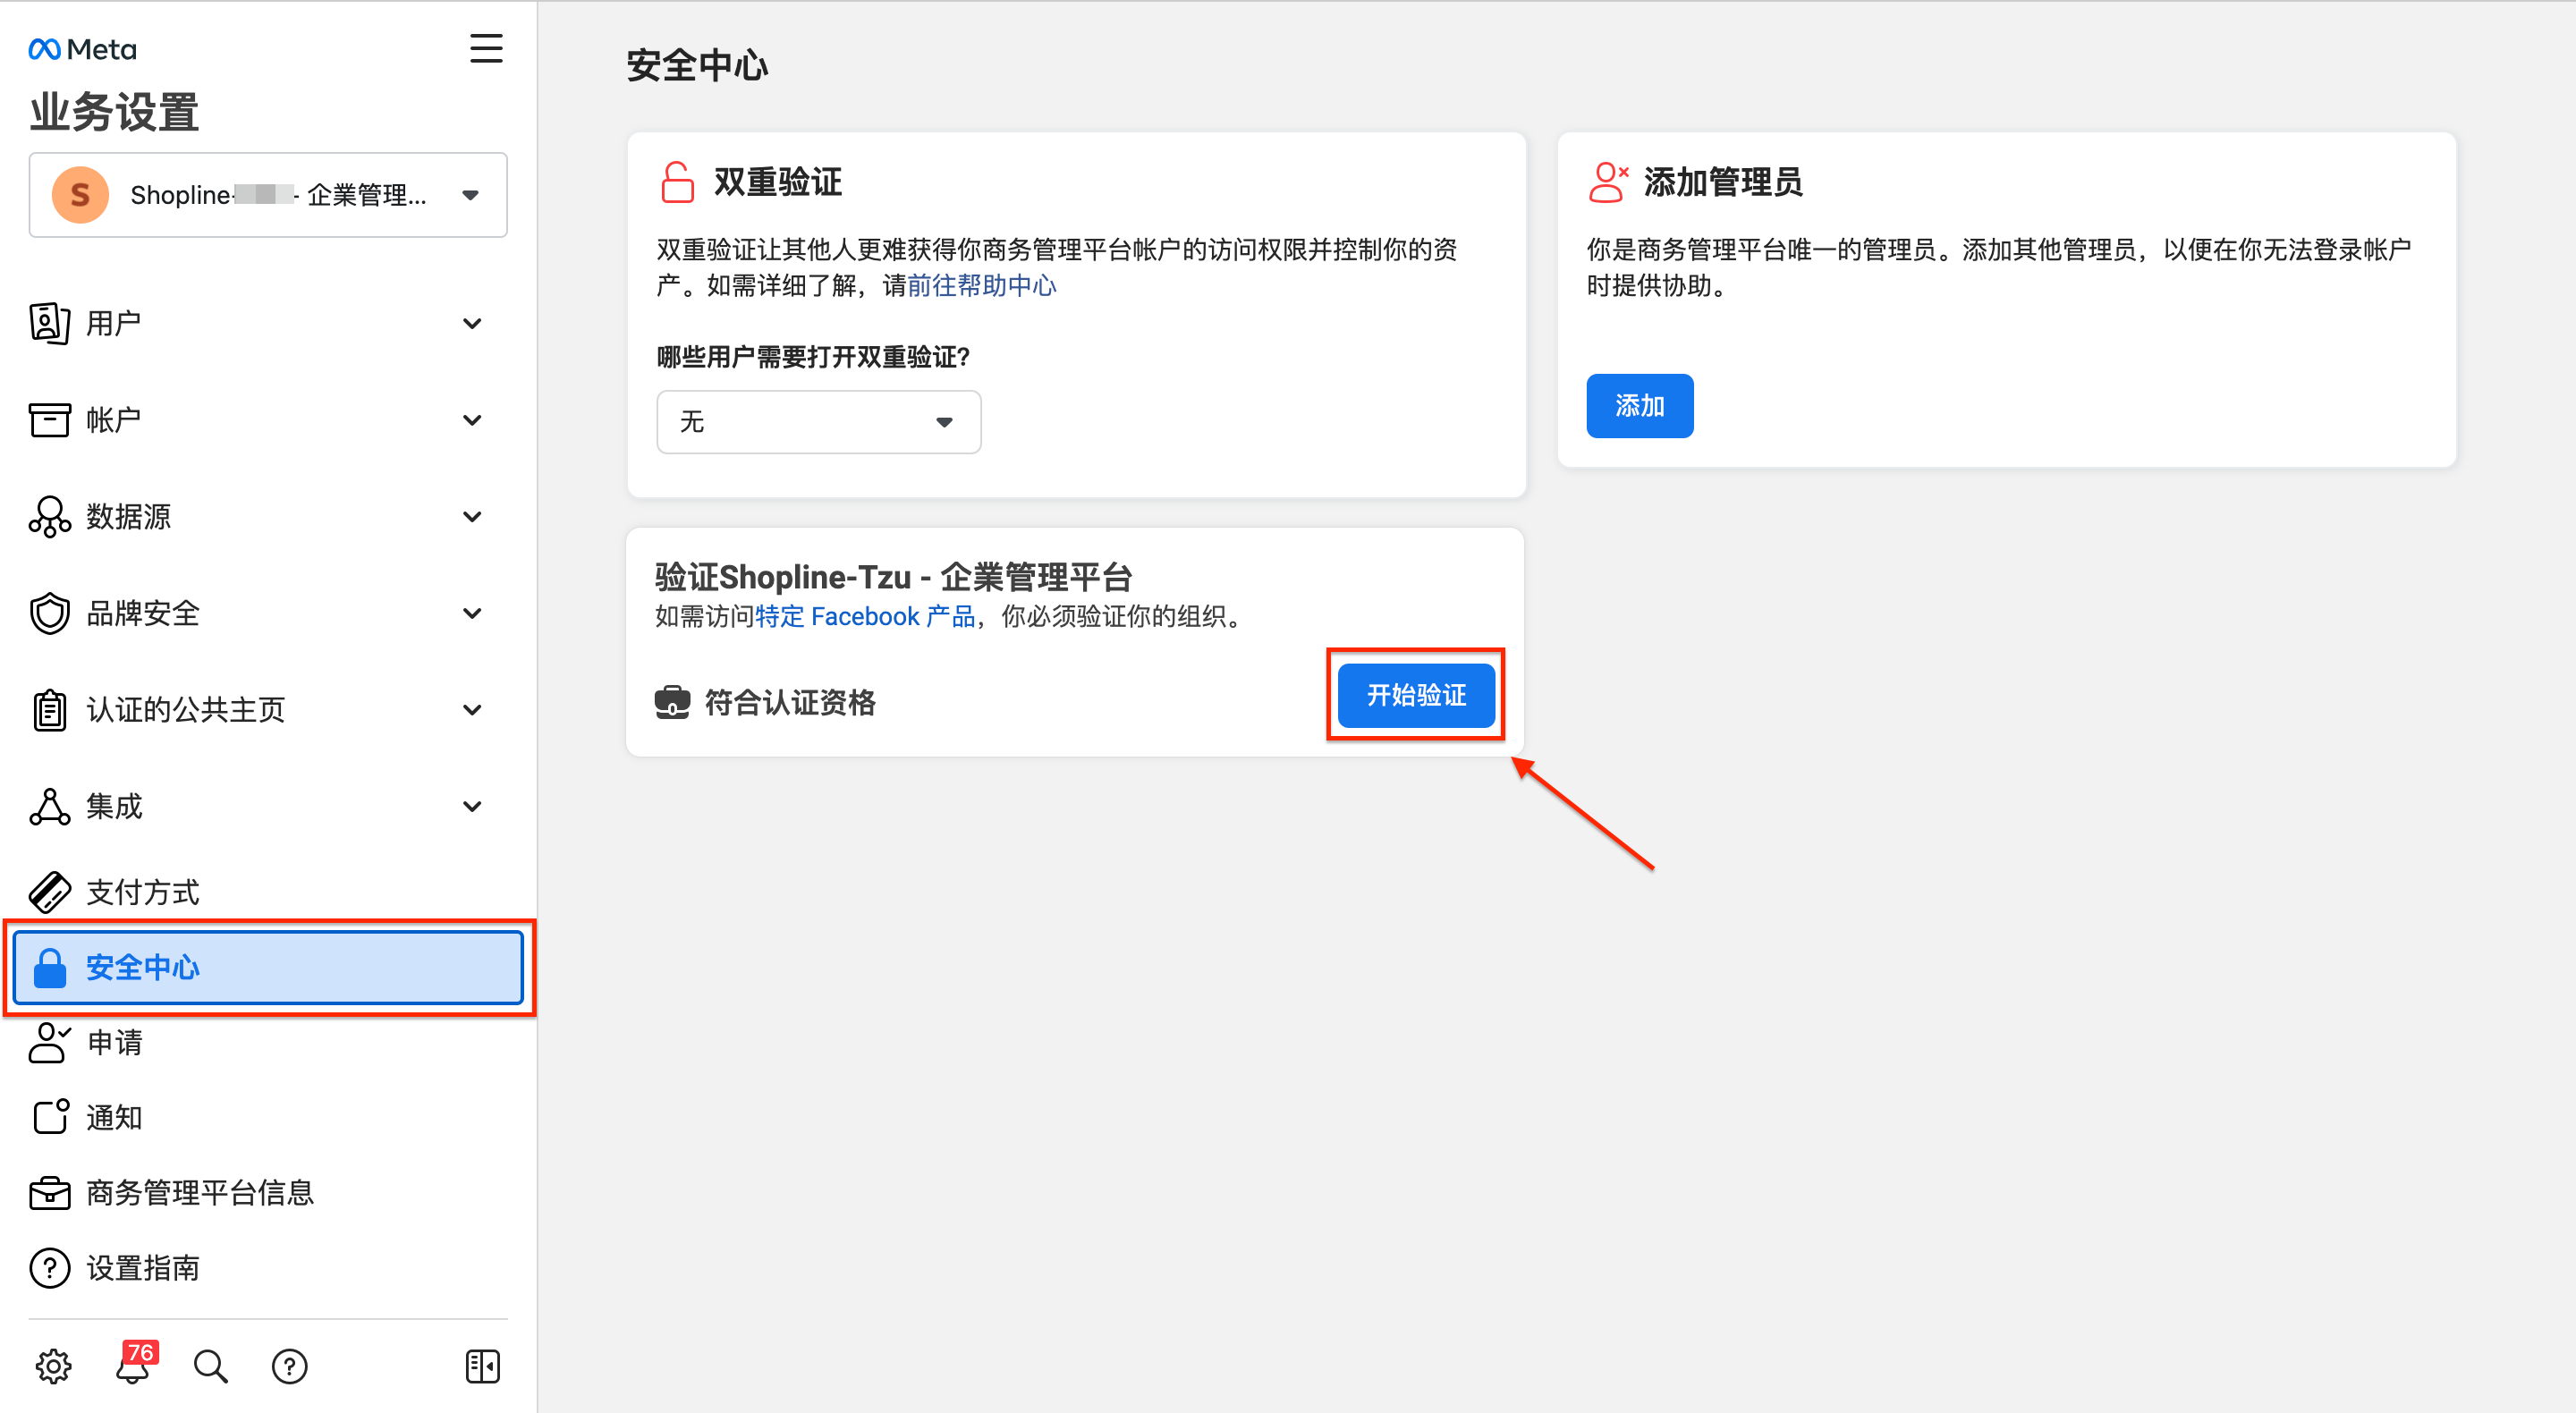This screenshot has width=2576, height=1413.
Task: Click the 业务设置 title text
Action: click(x=114, y=112)
